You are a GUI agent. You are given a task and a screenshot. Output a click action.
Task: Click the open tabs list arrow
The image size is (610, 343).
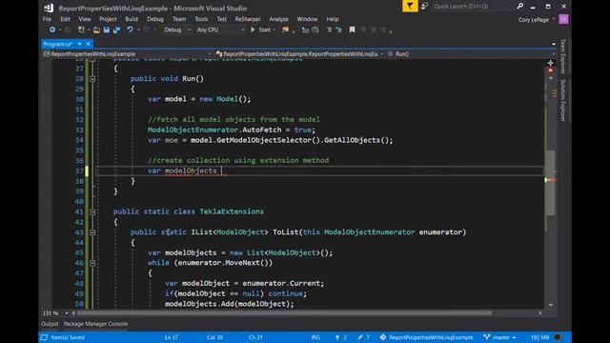(554, 44)
